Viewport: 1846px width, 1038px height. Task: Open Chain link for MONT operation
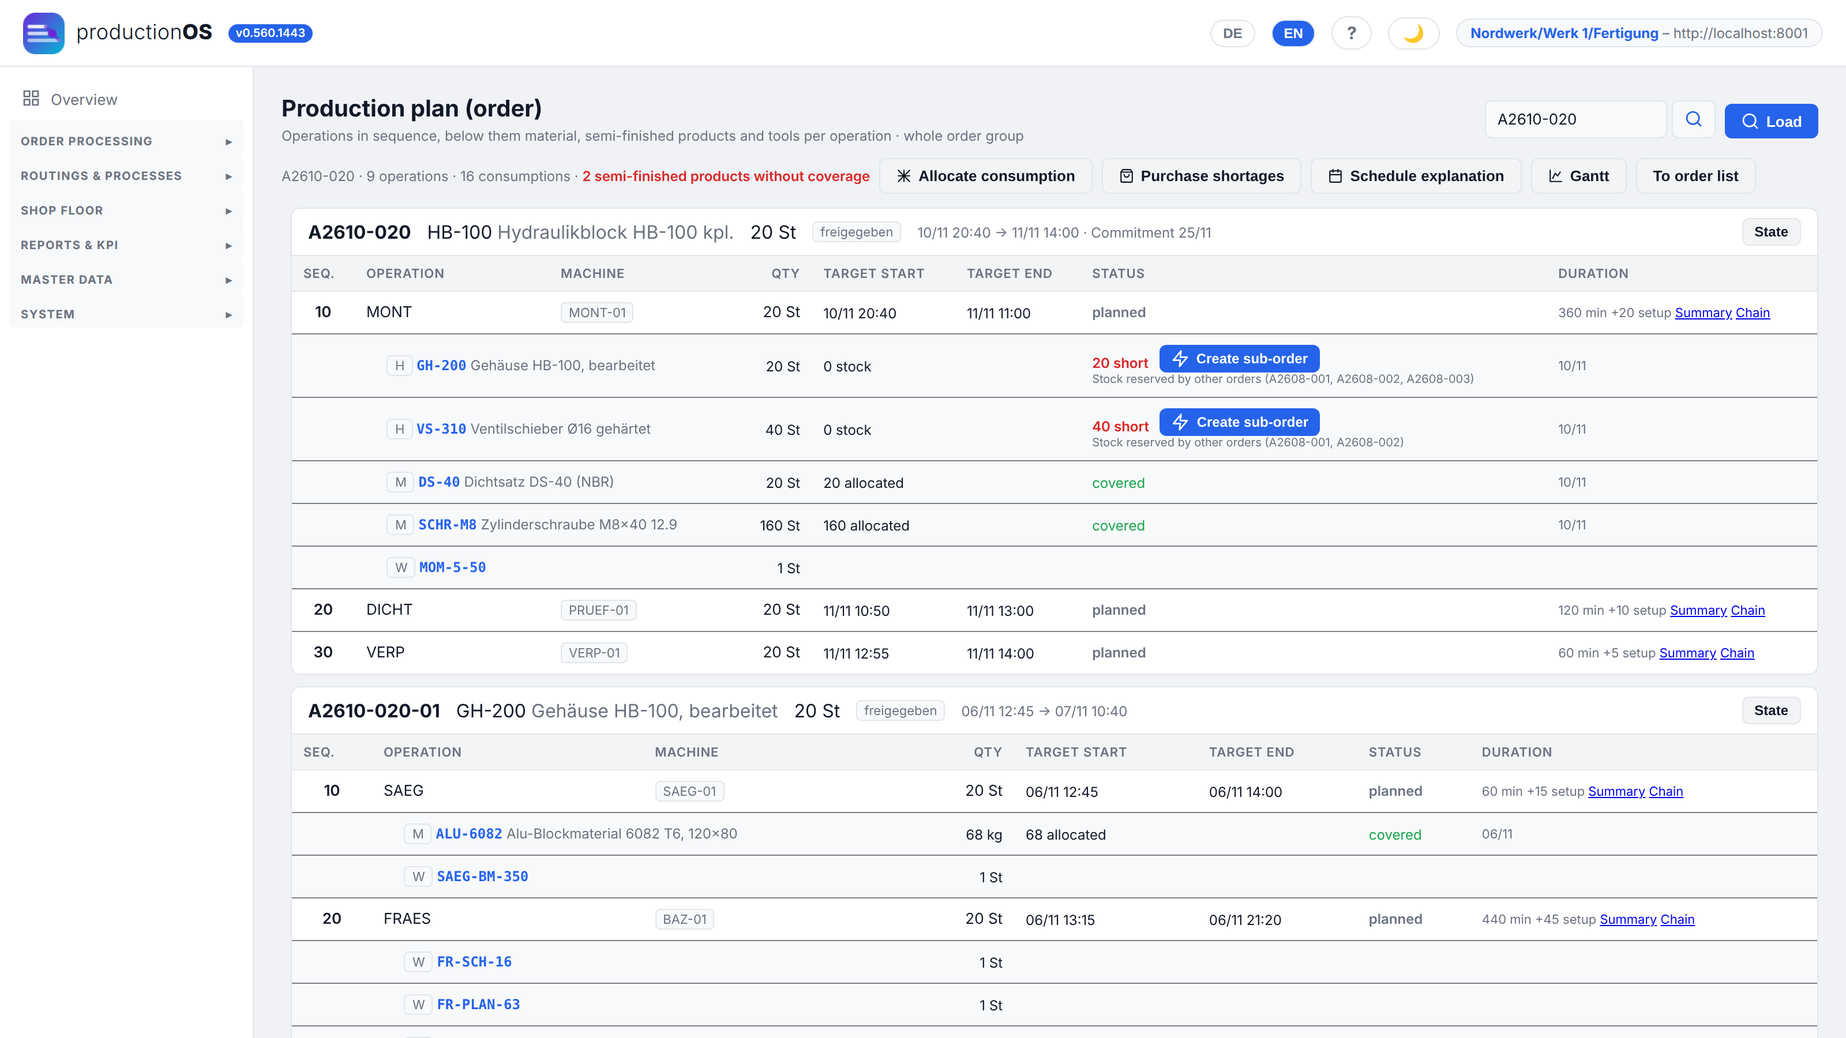pos(1752,313)
